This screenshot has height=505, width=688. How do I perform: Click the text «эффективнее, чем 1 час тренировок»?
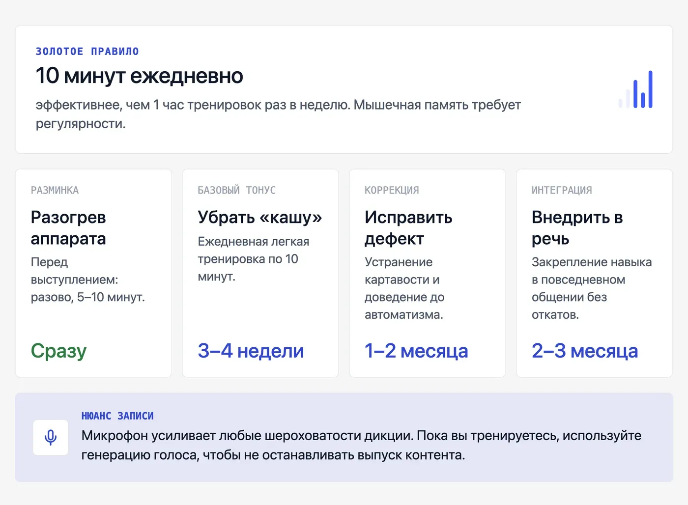(149, 105)
